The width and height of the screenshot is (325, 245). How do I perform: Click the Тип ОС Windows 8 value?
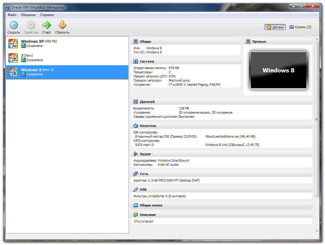(154, 52)
